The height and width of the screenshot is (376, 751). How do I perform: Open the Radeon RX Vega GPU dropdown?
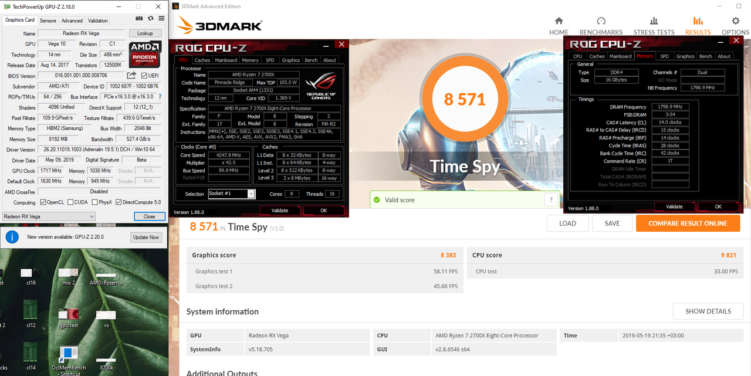pos(49,216)
